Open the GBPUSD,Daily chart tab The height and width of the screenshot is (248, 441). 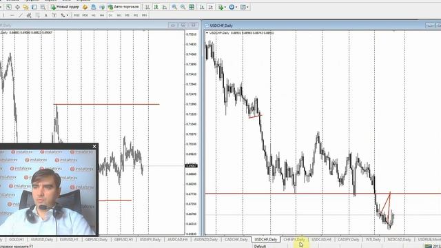click(x=96, y=240)
